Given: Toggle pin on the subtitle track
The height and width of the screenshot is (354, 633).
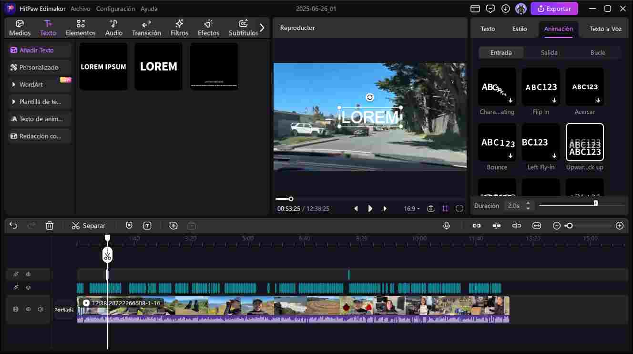Looking at the screenshot, I should pyautogui.click(x=16, y=288).
